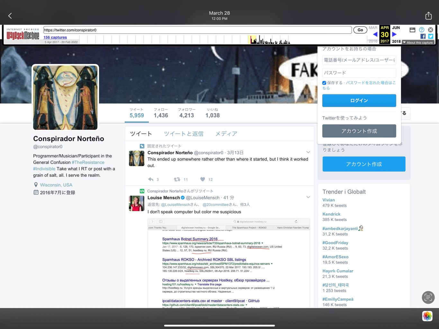Open trending hashtag #ambedkarjayanti

(x=340, y=228)
